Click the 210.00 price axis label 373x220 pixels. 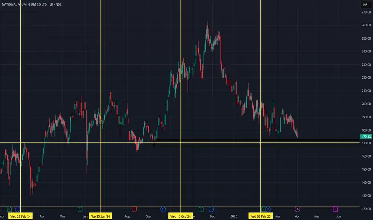pyautogui.click(x=366, y=91)
